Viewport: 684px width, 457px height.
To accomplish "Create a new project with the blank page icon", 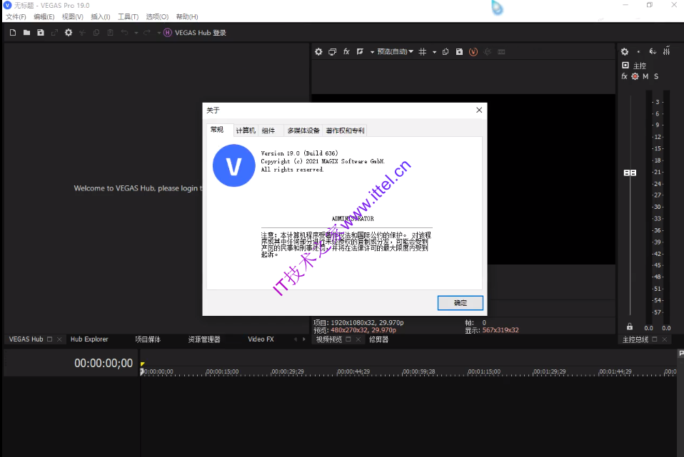I will pos(13,33).
